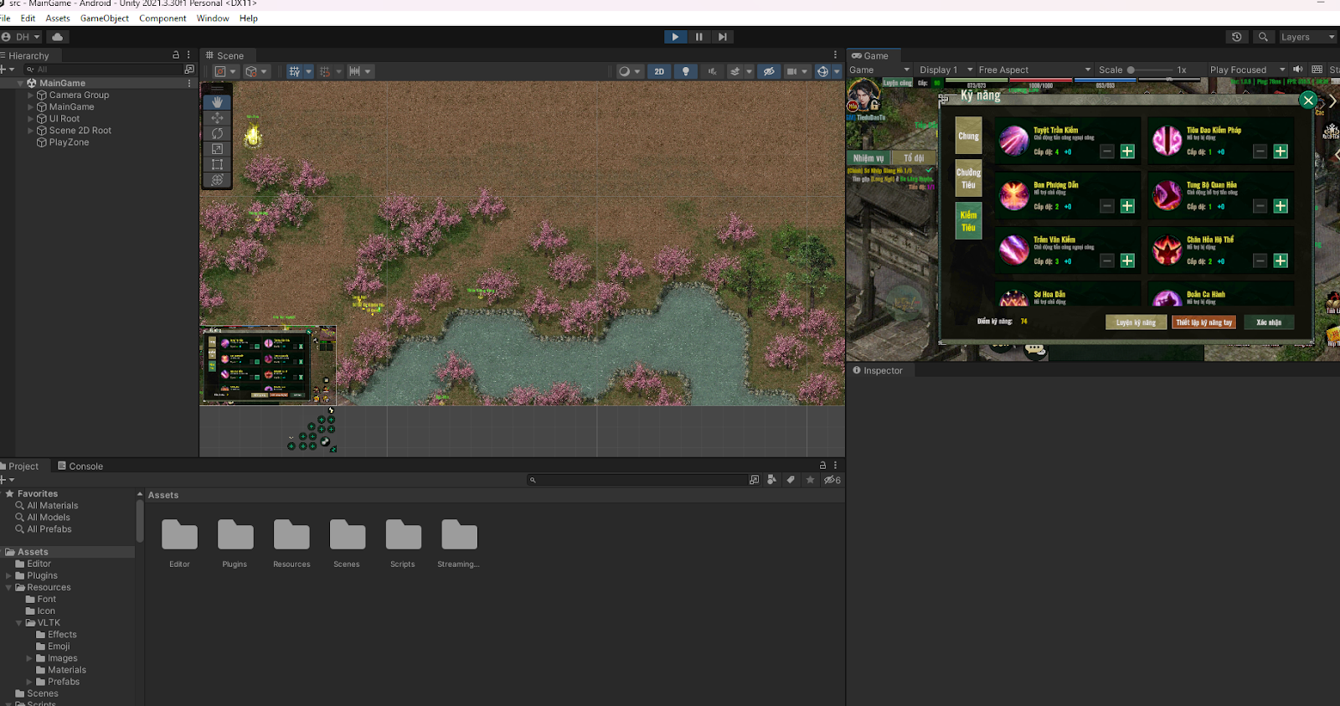Toggle Game view keyboard shortcuts icon
This screenshot has height=706, width=1340.
[1317, 70]
